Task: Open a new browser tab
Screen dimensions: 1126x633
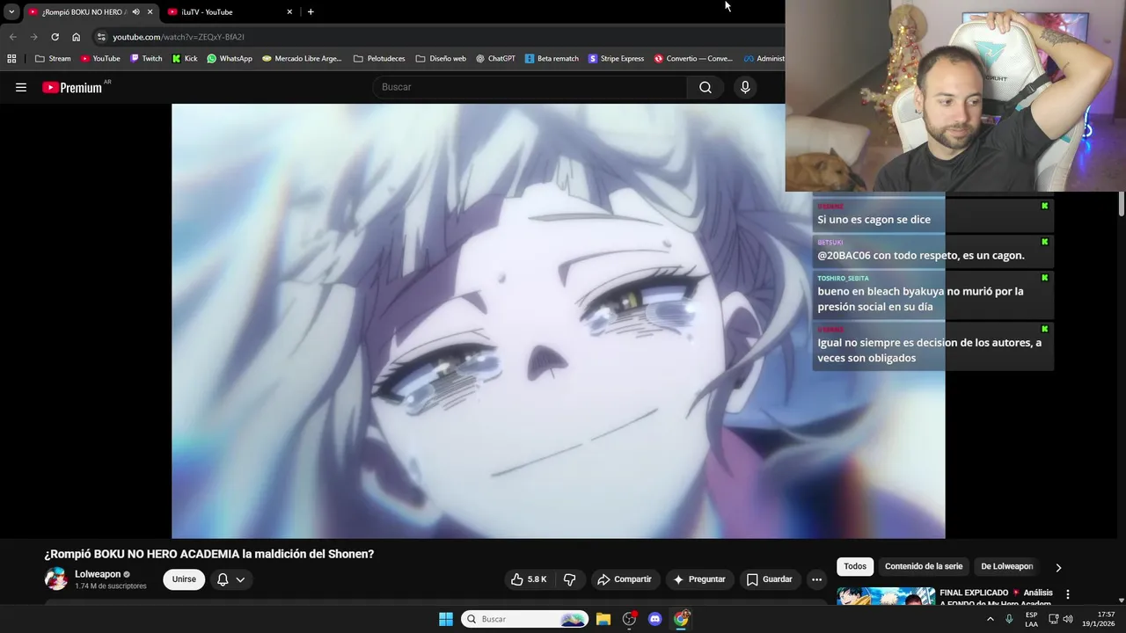Action: [311, 12]
